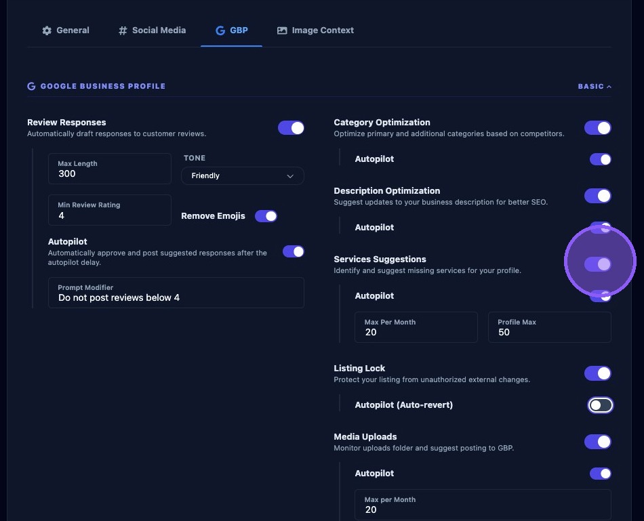The image size is (644, 521).
Task: Toggle Services Suggestions switch
Action: pyautogui.click(x=598, y=264)
